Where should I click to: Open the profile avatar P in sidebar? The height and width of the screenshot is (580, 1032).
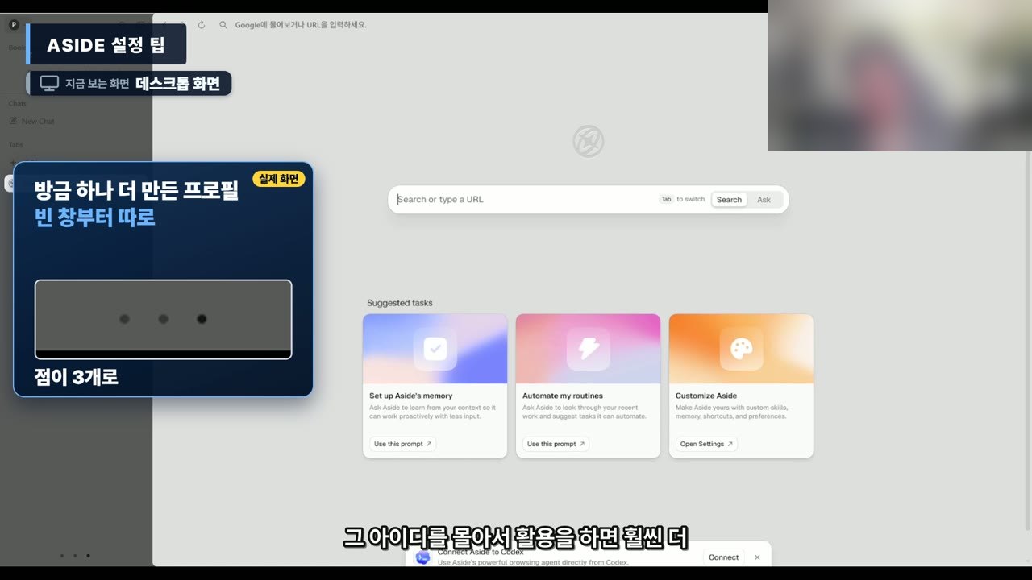tap(14, 25)
